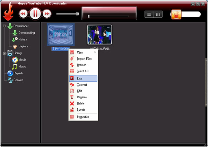Click the vertical scrollbar on right edge
The width and height of the screenshot is (208, 147).
click(x=206, y=82)
